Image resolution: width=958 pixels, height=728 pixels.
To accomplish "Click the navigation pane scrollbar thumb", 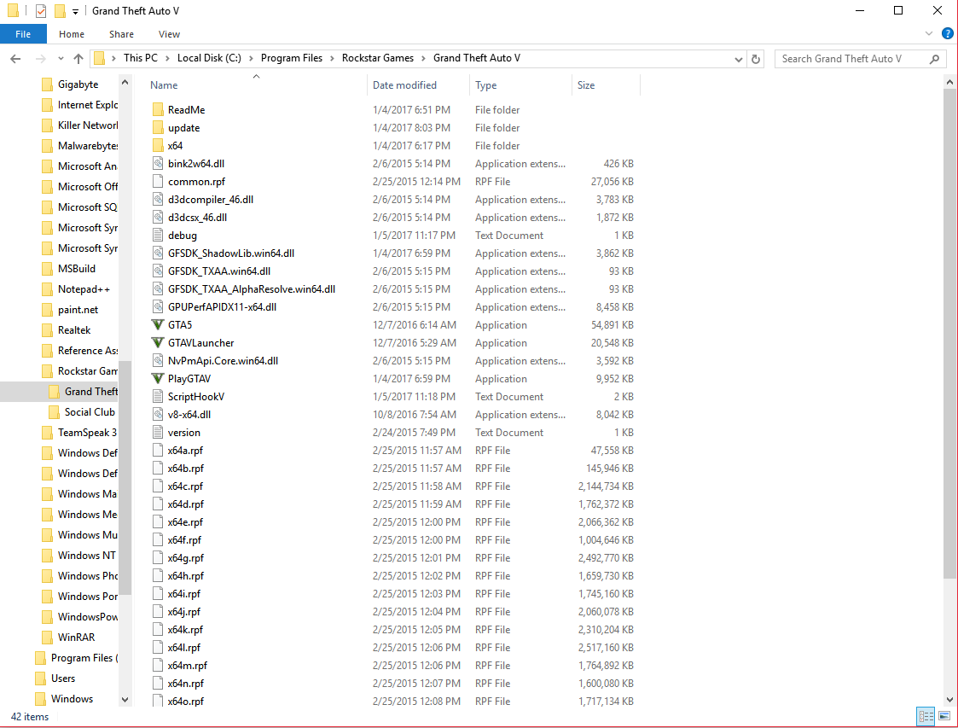I will (x=125, y=477).
